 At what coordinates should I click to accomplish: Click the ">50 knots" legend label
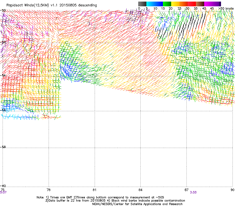226,8
